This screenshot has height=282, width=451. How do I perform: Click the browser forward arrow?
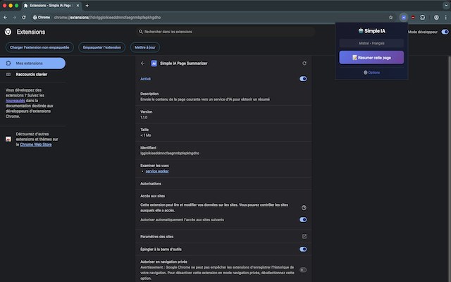pyautogui.click(x=14, y=17)
